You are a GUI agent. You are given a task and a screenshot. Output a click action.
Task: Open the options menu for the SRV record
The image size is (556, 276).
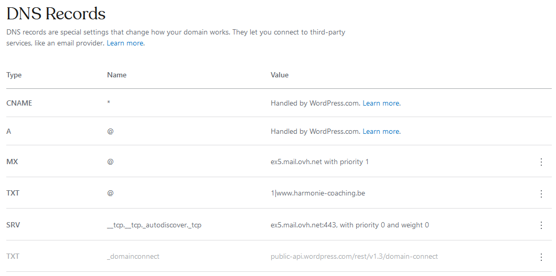541,225
